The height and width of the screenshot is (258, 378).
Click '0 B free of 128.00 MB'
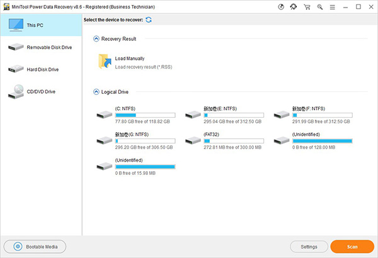[314, 147]
